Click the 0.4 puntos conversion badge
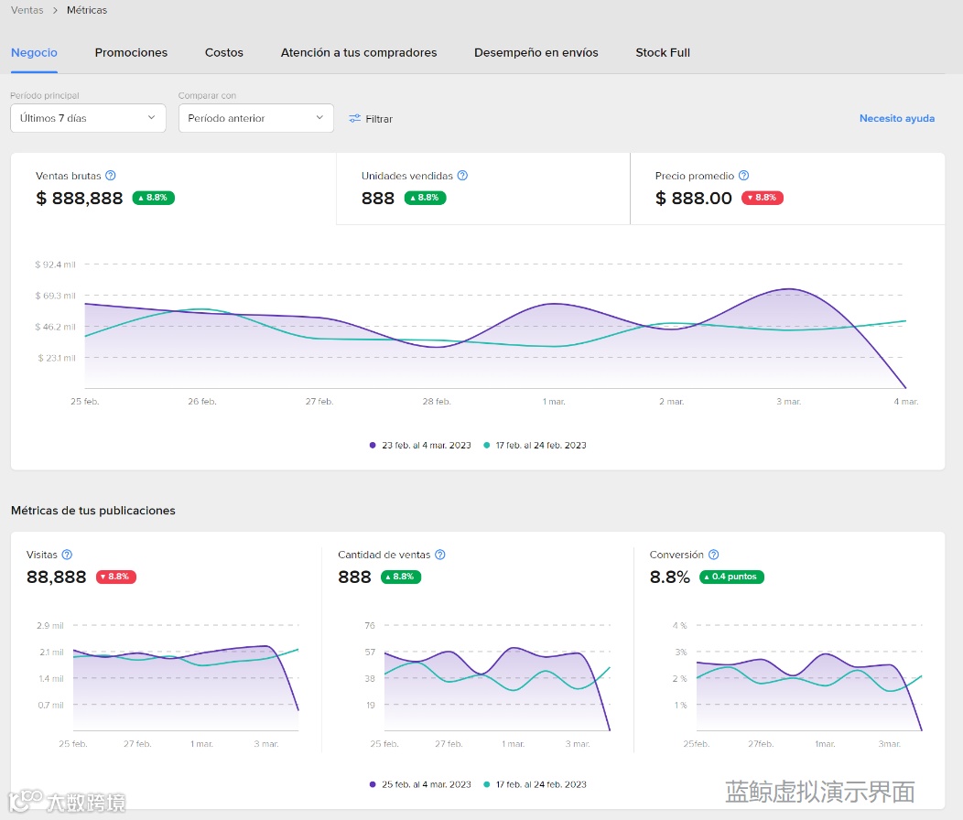963x820 pixels. (x=731, y=577)
